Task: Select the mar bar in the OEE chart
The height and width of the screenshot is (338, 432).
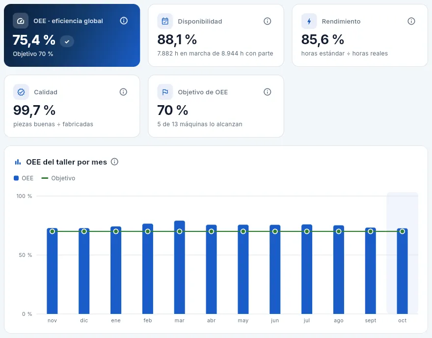Action: click(180, 267)
